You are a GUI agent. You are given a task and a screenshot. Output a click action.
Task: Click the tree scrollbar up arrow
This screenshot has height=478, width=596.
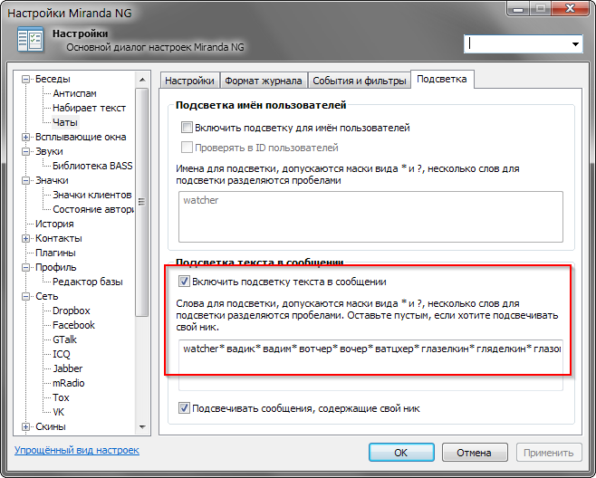(x=142, y=80)
